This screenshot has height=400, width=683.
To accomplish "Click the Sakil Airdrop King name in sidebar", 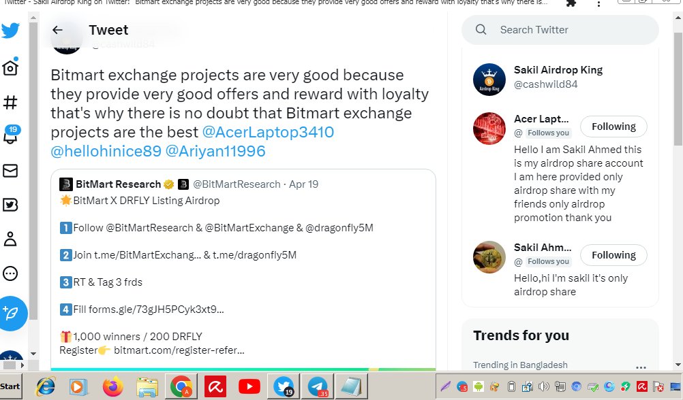I will (558, 69).
